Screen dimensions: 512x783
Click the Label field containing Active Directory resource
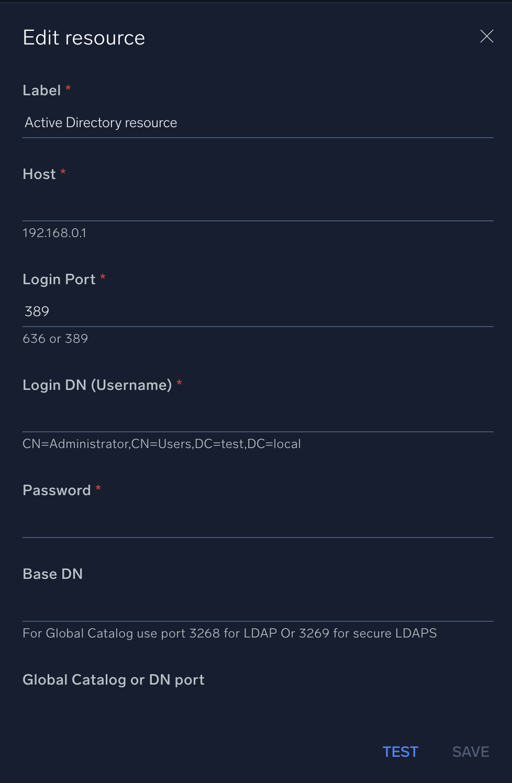point(258,123)
